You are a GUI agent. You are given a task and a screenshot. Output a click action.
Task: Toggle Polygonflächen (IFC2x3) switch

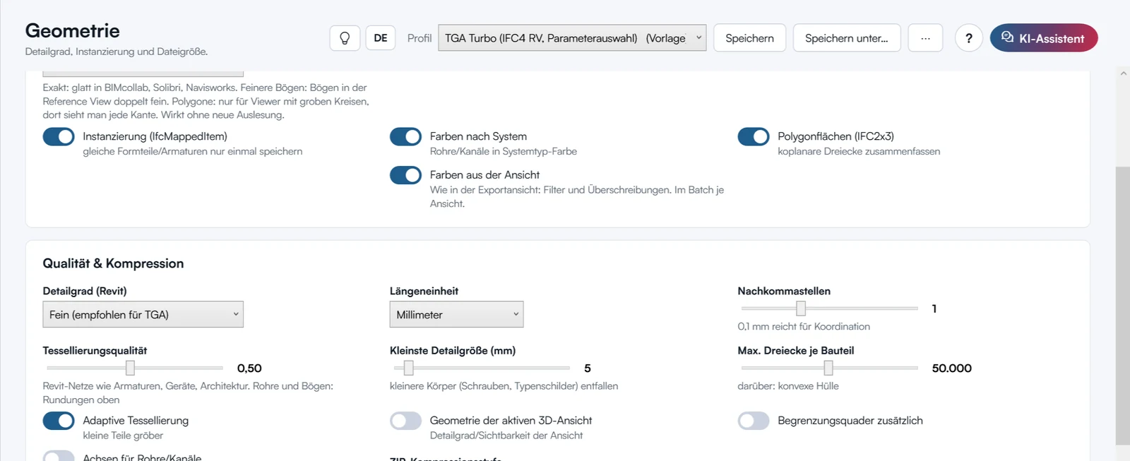[x=754, y=136]
